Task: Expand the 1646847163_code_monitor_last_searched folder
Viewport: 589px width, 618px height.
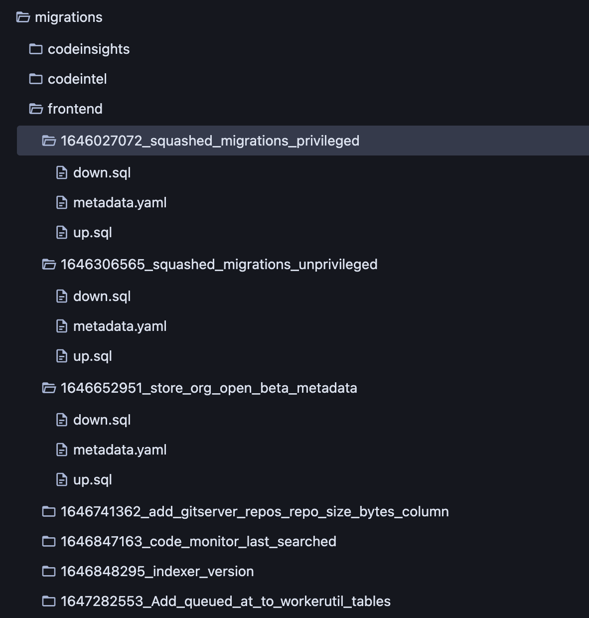Action: pos(198,541)
